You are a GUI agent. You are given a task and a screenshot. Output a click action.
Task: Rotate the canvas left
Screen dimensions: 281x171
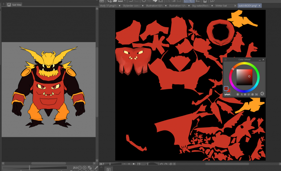[x=161, y=164]
